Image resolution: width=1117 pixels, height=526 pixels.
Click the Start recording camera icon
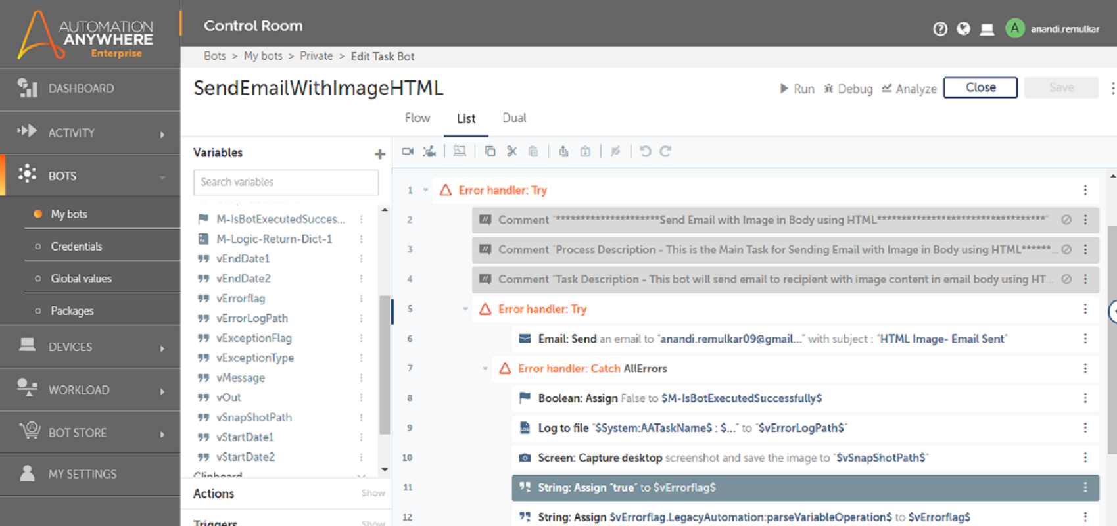click(408, 152)
